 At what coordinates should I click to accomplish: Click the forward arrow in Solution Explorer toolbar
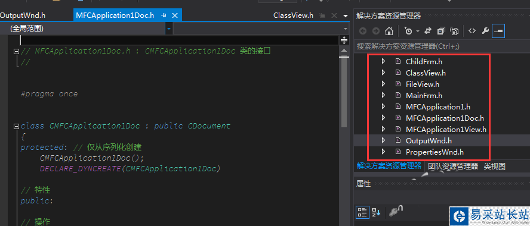click(376, 31)
